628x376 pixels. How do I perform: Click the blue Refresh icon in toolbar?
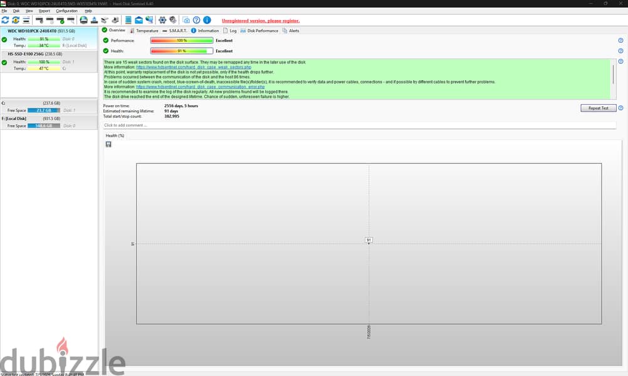tap(5, 20)
